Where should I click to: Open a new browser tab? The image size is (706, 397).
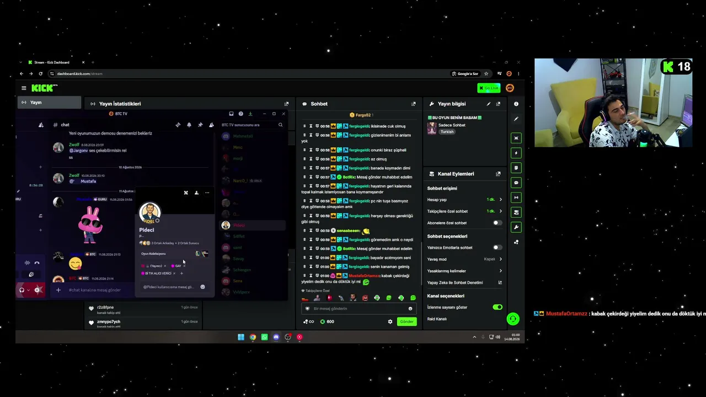tap(93, 62)
